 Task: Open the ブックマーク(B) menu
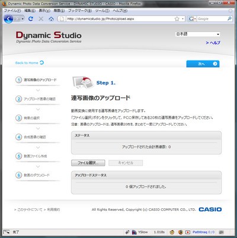[x=80, y=11]
